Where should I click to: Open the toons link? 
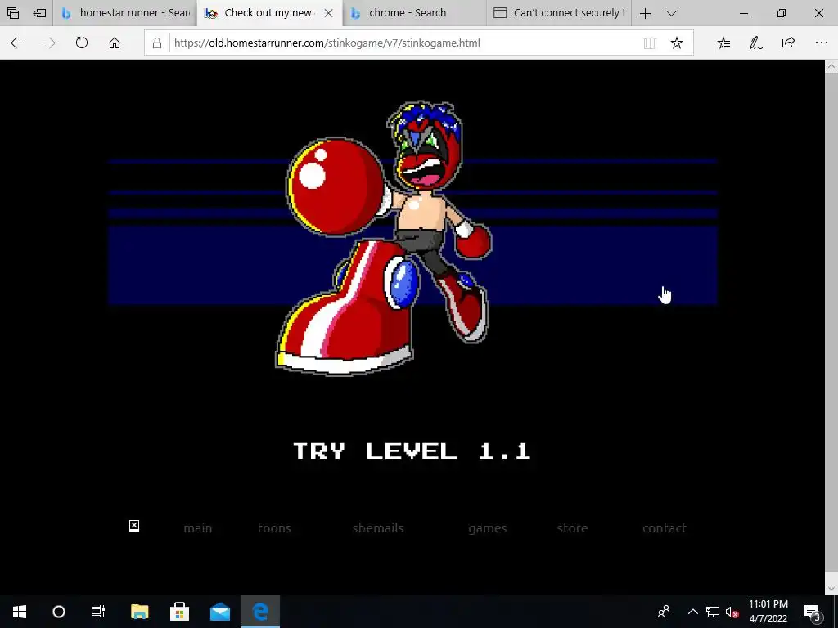[x=274, y=528]
